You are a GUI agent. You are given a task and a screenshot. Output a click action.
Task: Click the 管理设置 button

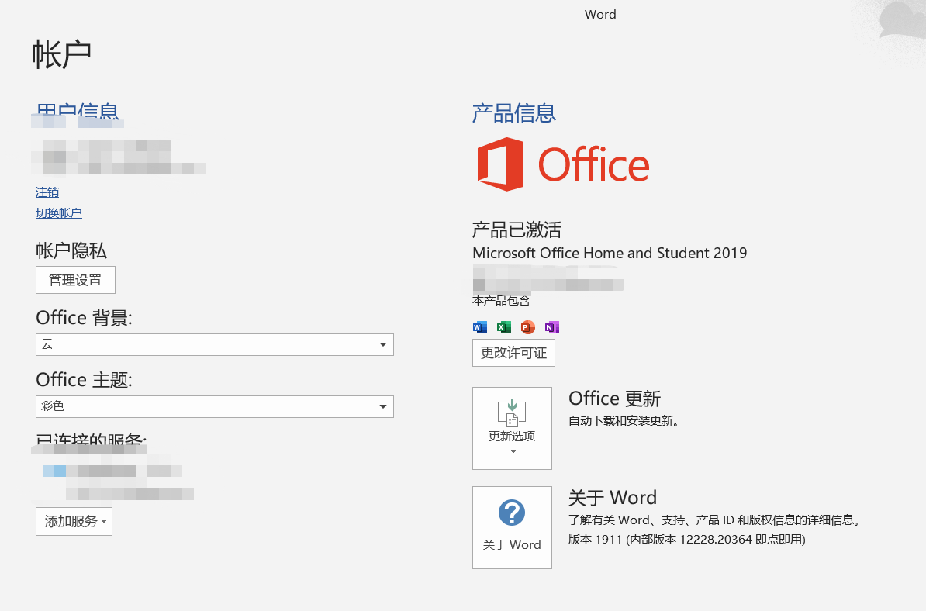click(75, 280)
